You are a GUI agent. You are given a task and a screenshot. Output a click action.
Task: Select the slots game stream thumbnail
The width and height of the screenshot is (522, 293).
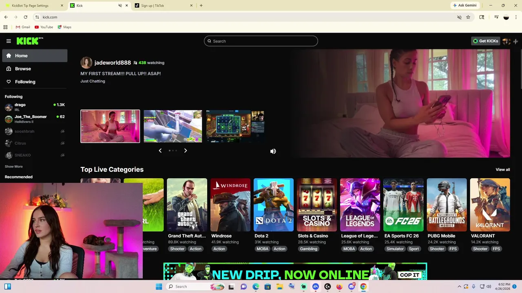coord(235,126)
